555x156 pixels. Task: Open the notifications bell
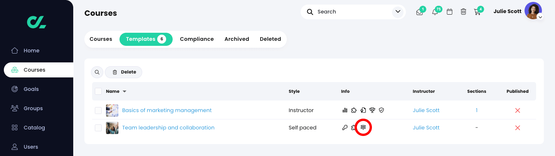coord(435,12)
